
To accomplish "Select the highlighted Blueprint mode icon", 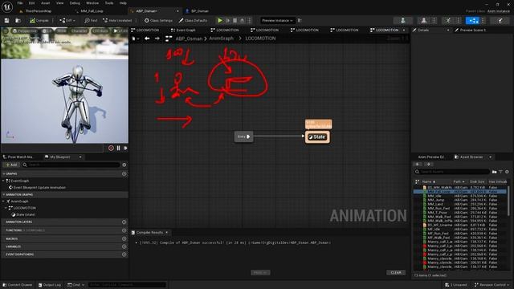I will point(472,20).
